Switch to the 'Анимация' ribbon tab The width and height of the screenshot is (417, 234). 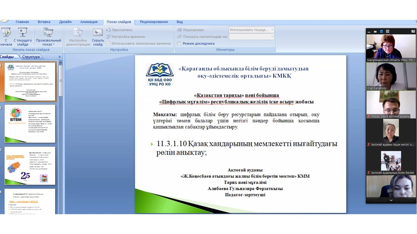point(89,21)
